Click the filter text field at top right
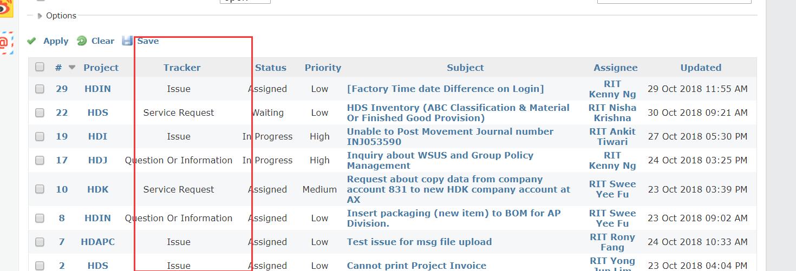The image size is (796, 271). (x=674, y=2)
